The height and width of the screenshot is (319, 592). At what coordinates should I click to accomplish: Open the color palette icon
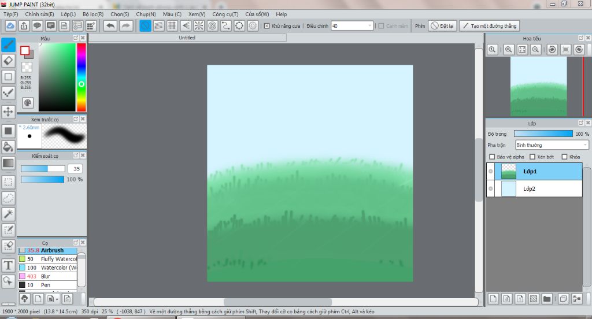[x=28, y=103]
